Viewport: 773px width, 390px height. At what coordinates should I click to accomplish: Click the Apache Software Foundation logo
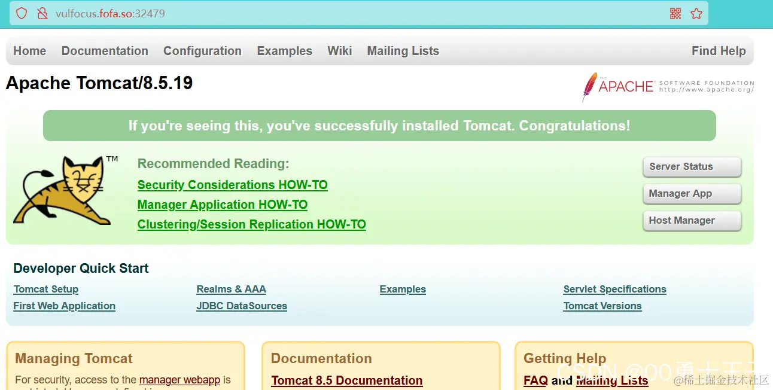pos(668,87)
